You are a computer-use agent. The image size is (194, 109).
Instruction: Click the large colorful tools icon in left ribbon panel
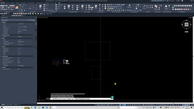coord(17,7)
